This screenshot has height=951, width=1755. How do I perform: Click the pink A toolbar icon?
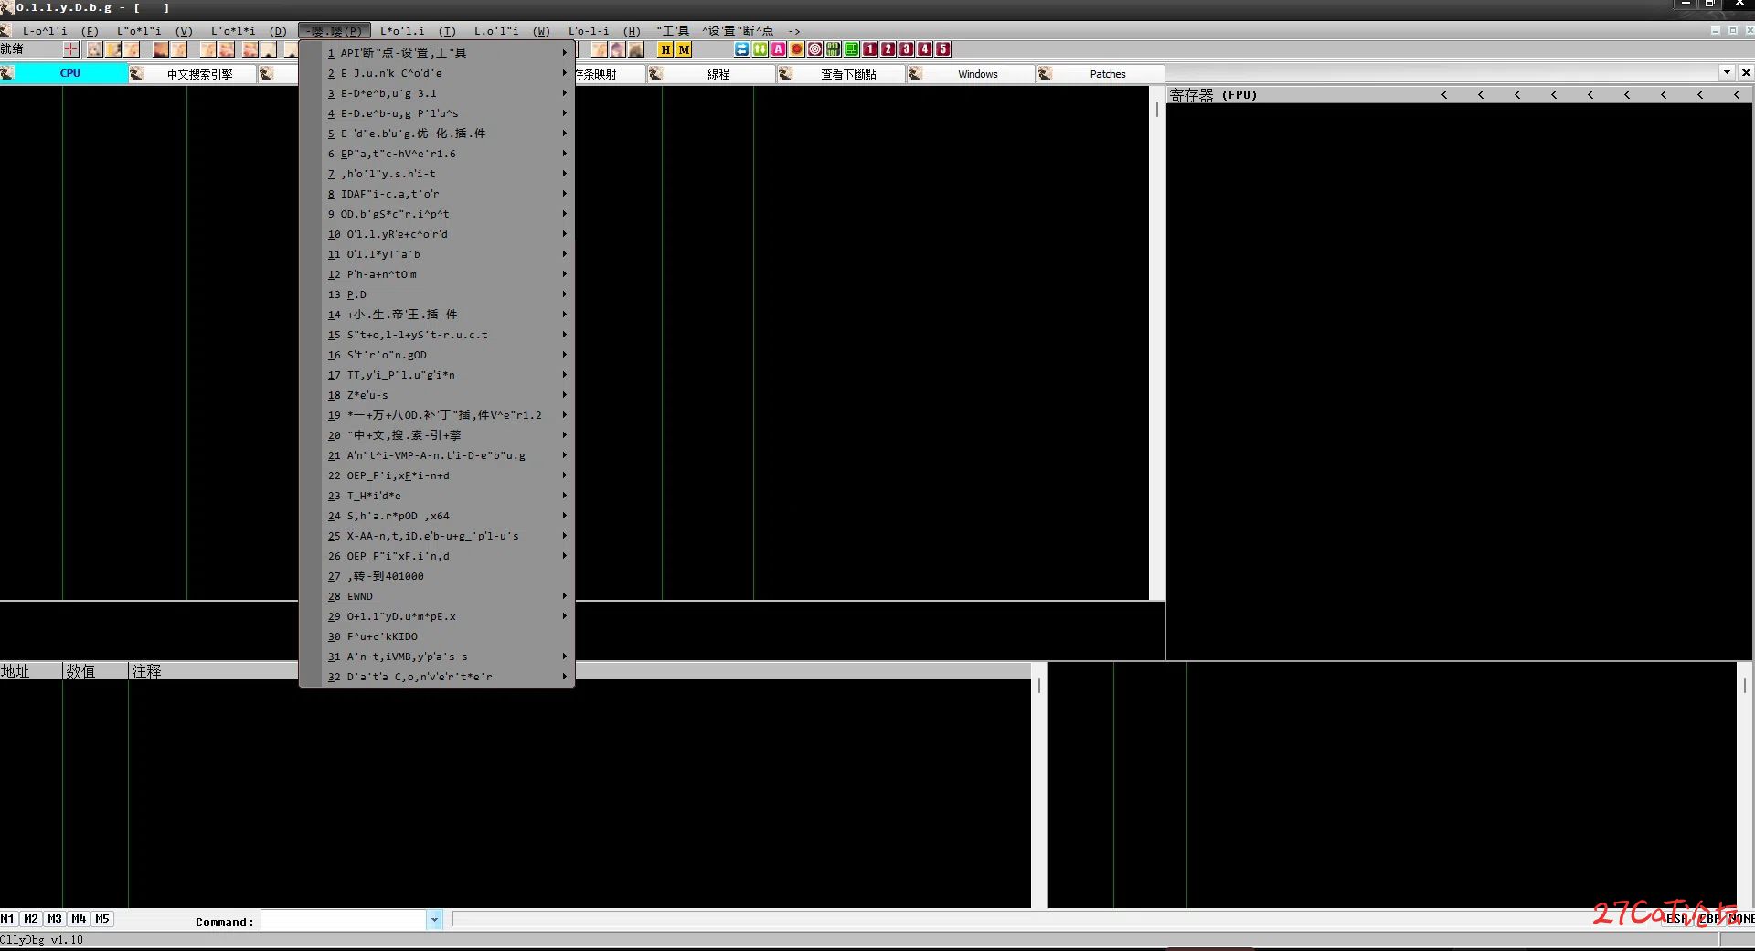click(x=779, y=49)
